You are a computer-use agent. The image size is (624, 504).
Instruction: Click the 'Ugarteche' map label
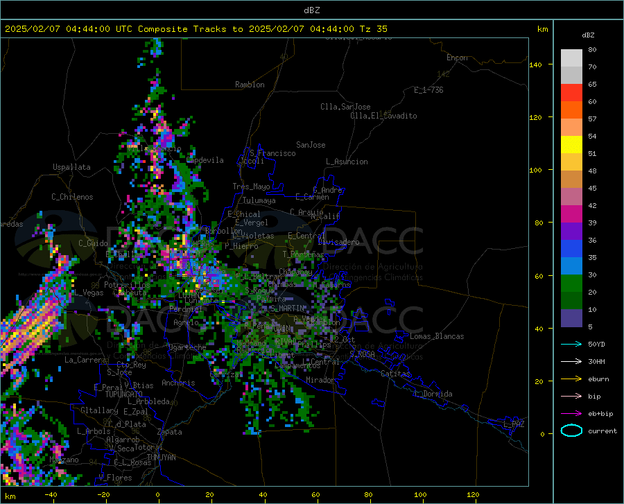point(187,347)
